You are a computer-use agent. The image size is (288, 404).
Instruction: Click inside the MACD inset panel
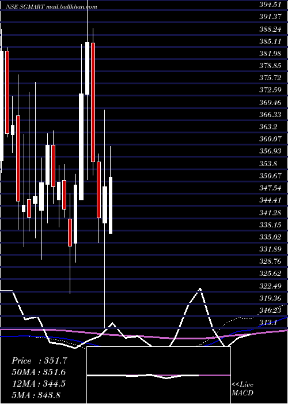tap(158, 375)
